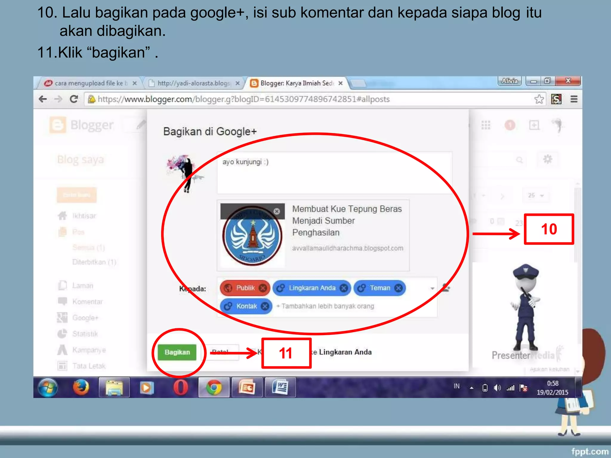Click the blog settings gear icon
The image size is (611, 458).
point(547,159)
